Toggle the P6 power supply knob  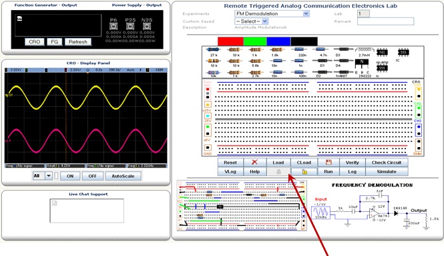point(114,26)
